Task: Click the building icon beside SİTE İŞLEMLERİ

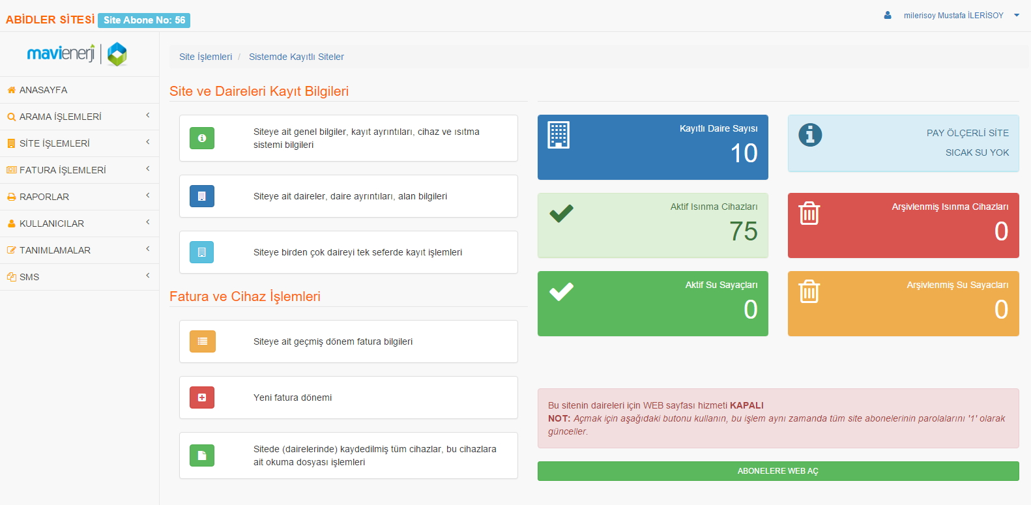Action: (x=11, y=143)
